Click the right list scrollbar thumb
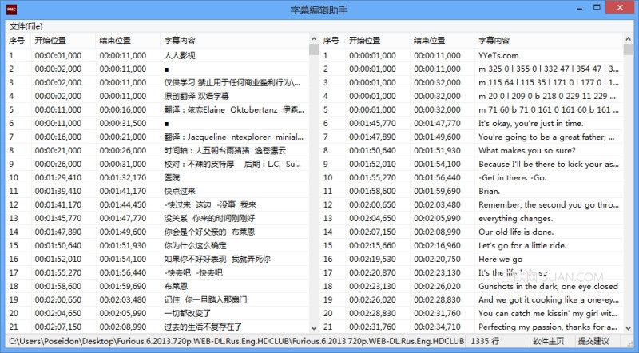Viewport: 639px width, 353px height. click(x=628, y=50)
